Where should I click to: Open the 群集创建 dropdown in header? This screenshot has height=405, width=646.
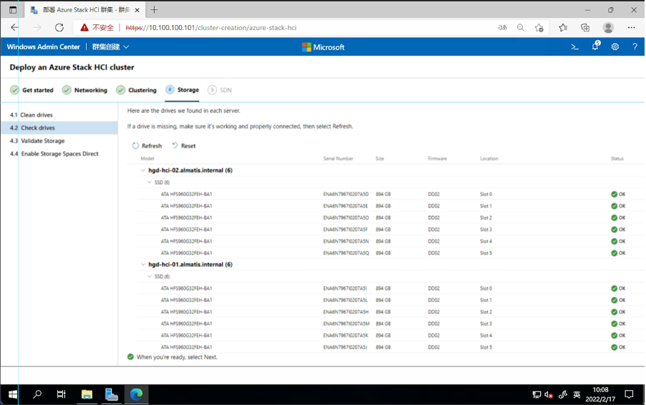[x=110, y=47]
